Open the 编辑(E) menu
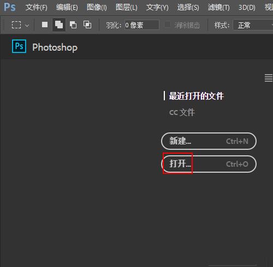273x267 pixels. click(x=67, y=8)
